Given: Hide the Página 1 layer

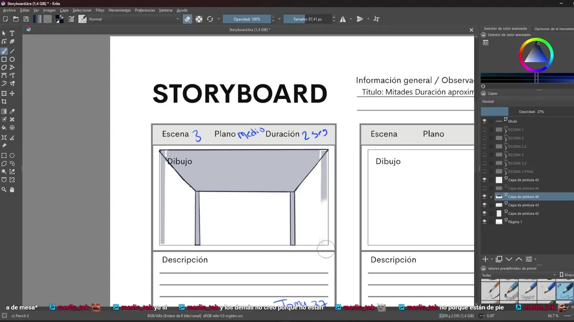Looking at the screenshot, I should [484, 222].
